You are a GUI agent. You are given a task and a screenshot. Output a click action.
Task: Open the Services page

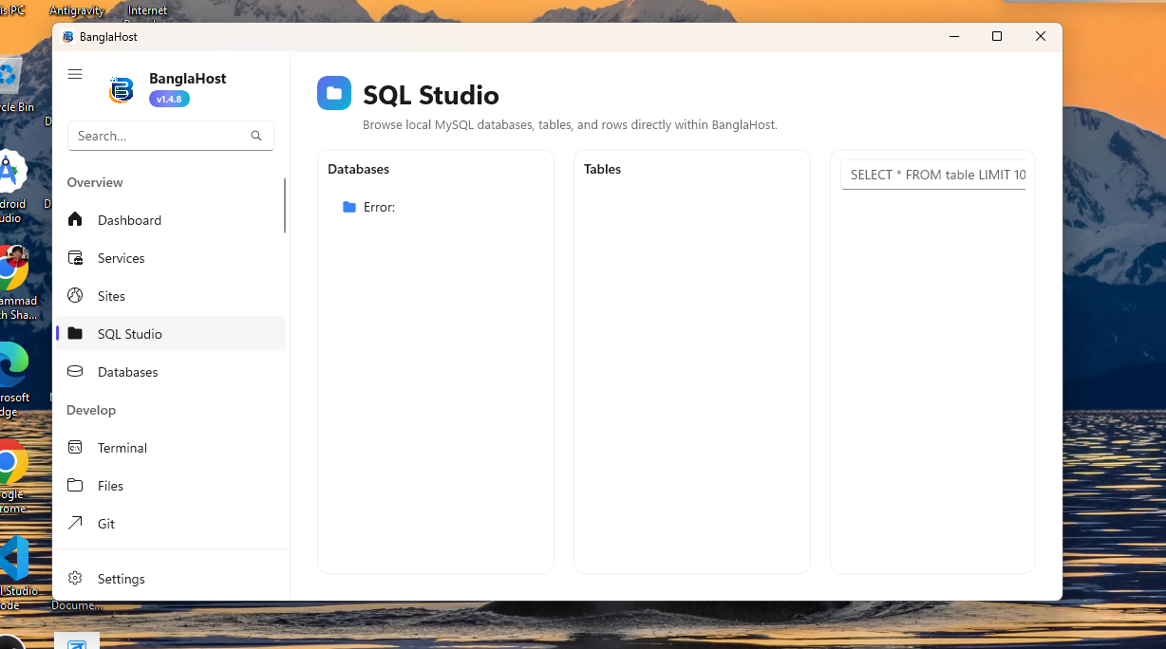coord(171,257)
